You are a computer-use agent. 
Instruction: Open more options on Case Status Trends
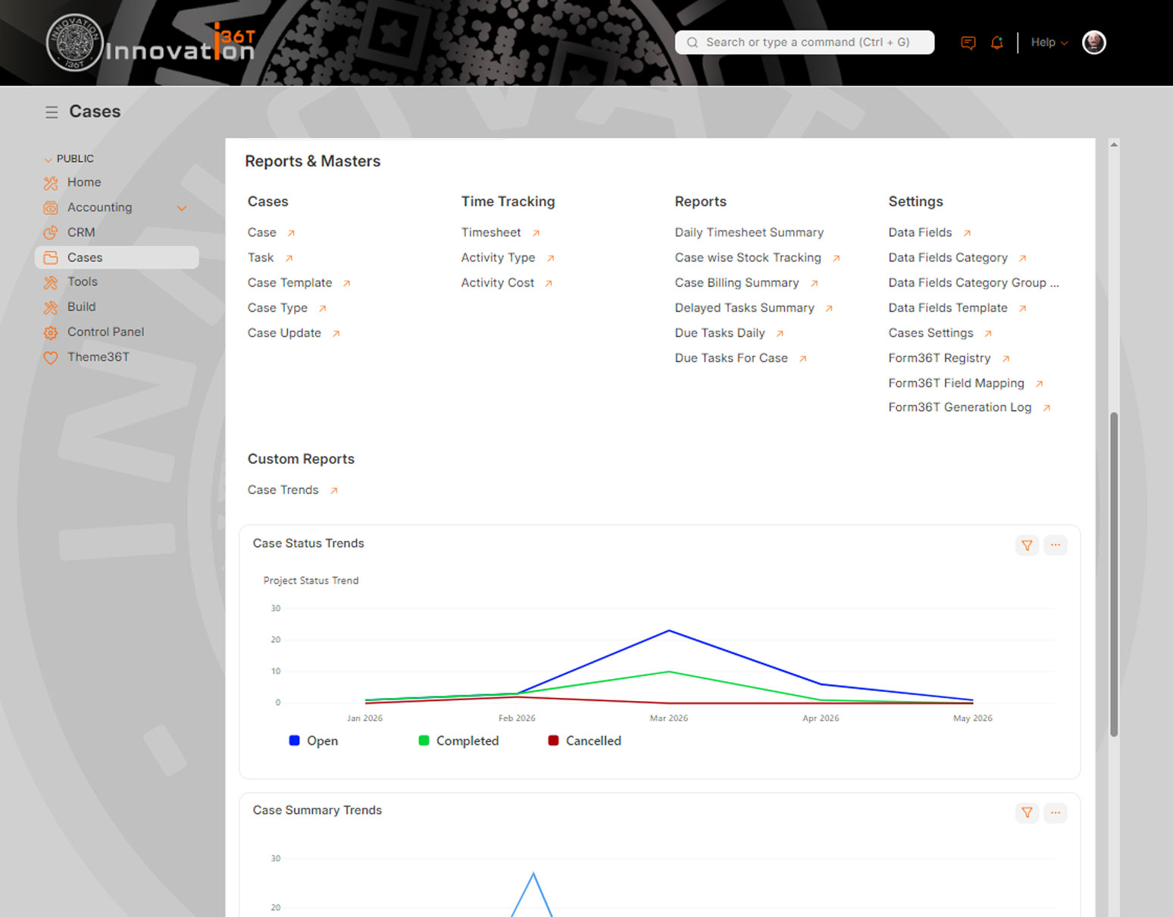point(1055,545)
